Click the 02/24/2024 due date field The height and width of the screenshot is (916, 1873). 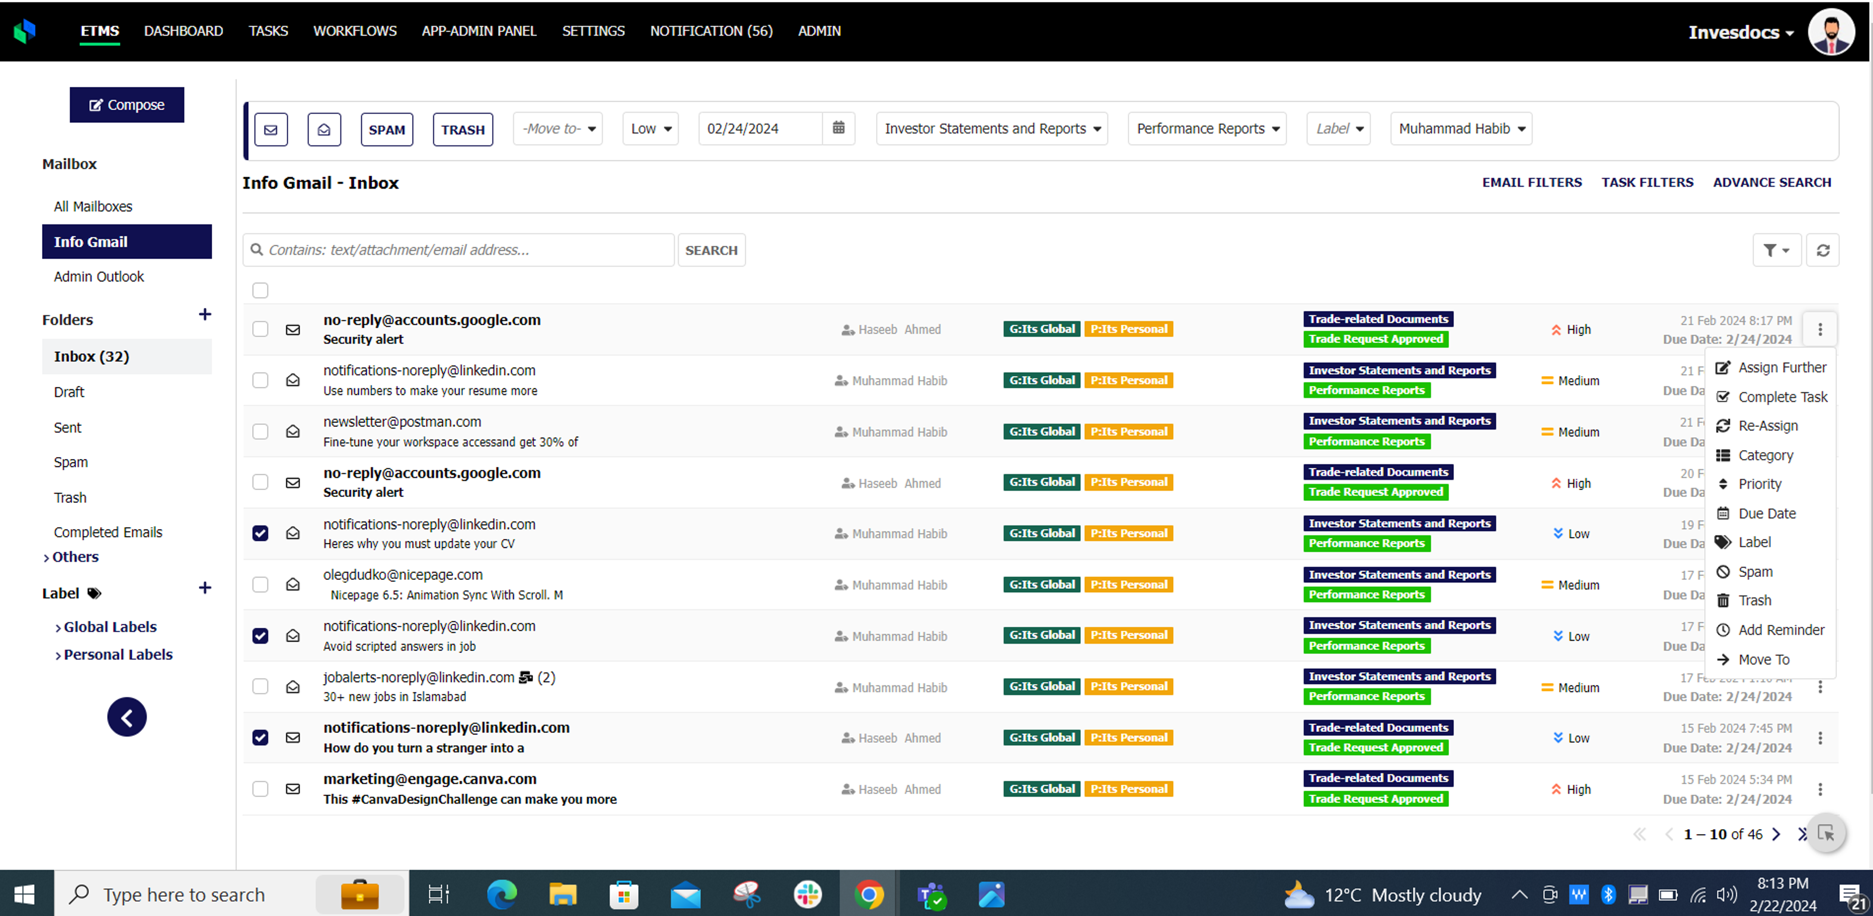[760, 129]
